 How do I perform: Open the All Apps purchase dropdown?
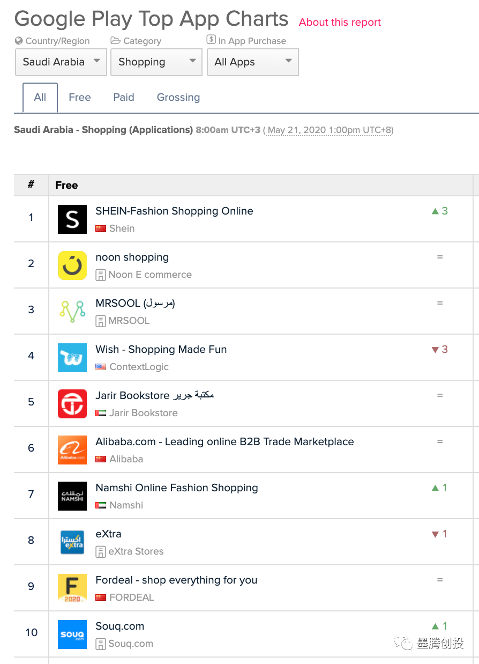252,62
